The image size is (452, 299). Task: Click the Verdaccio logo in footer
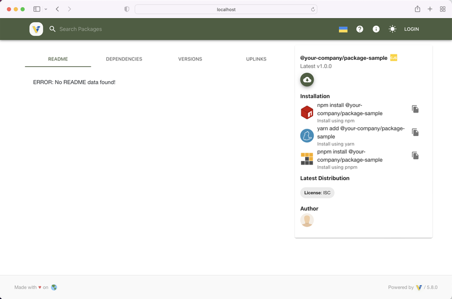pos(419,287)
